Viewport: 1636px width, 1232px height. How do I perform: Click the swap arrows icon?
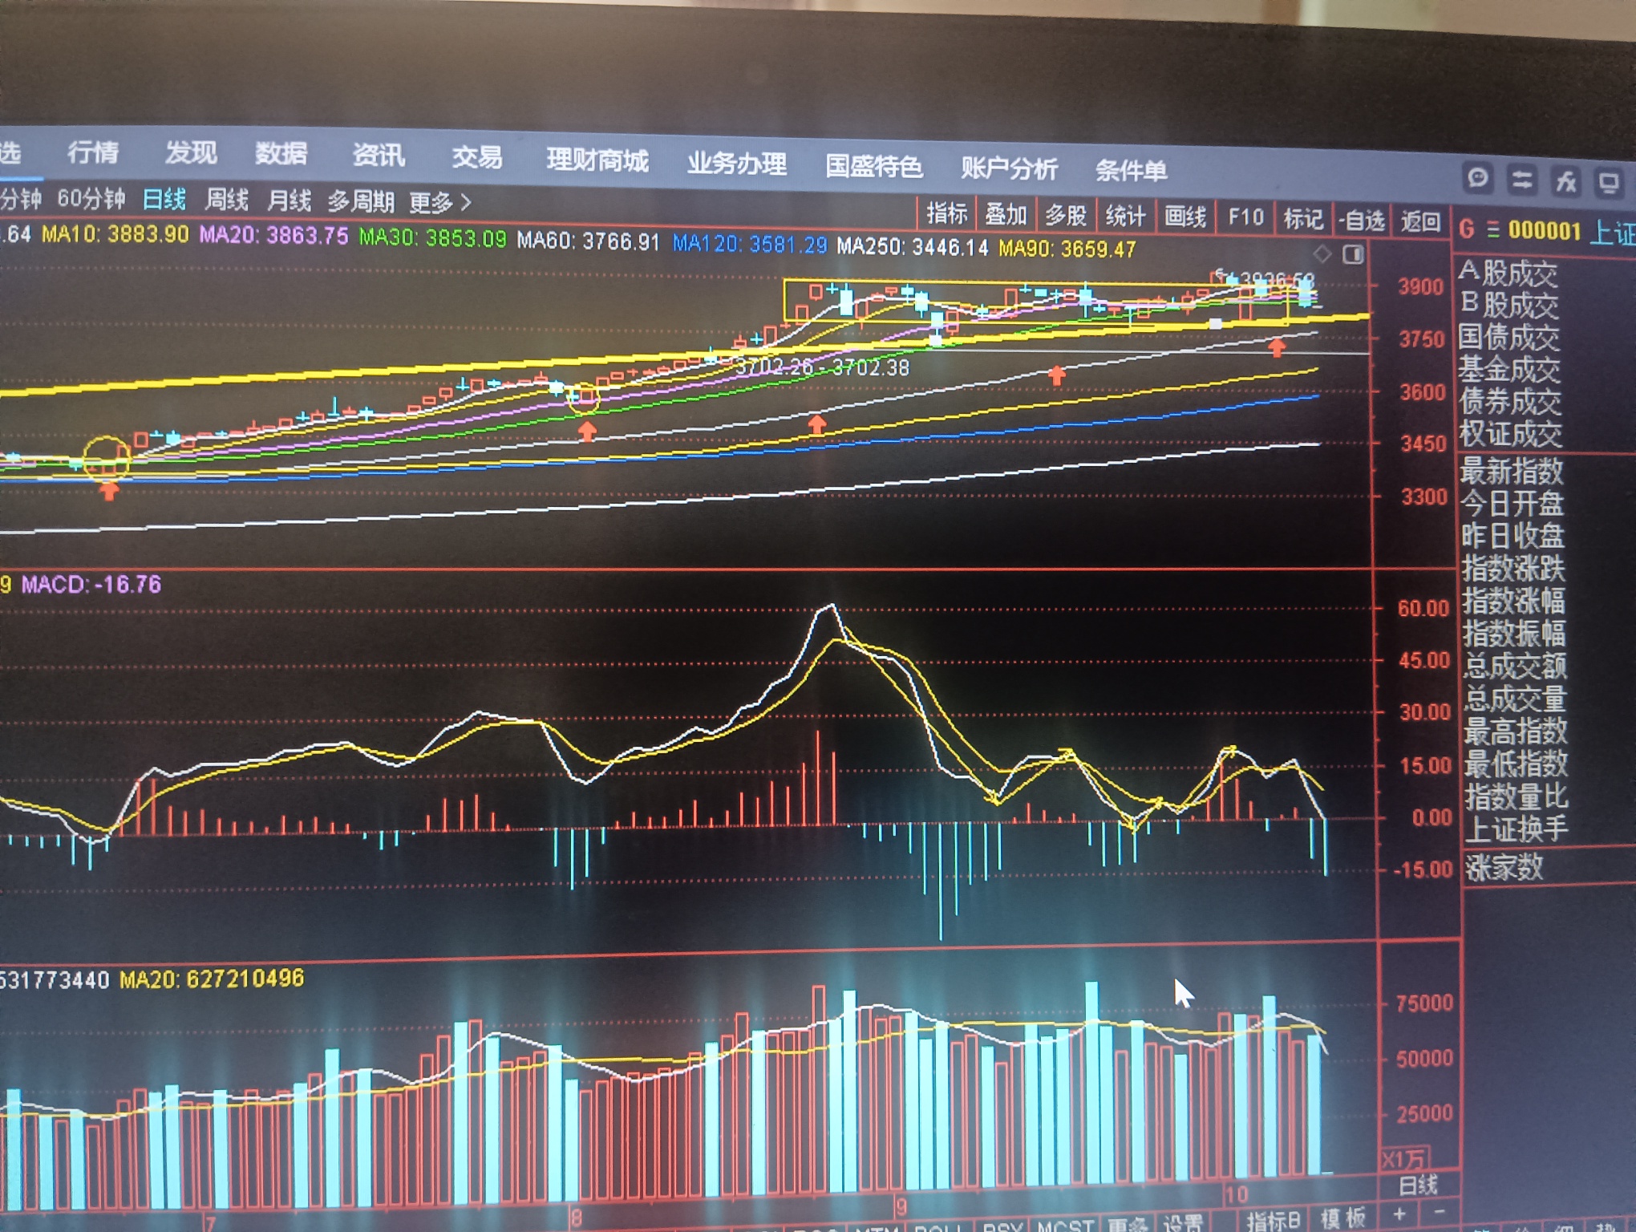[1521, 180]
